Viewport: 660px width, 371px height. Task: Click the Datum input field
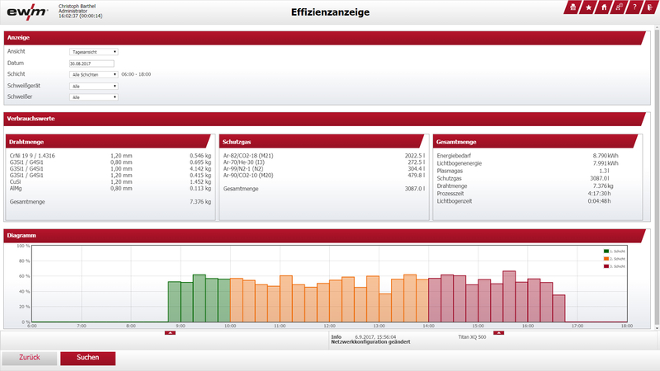(x=91, y=63)
